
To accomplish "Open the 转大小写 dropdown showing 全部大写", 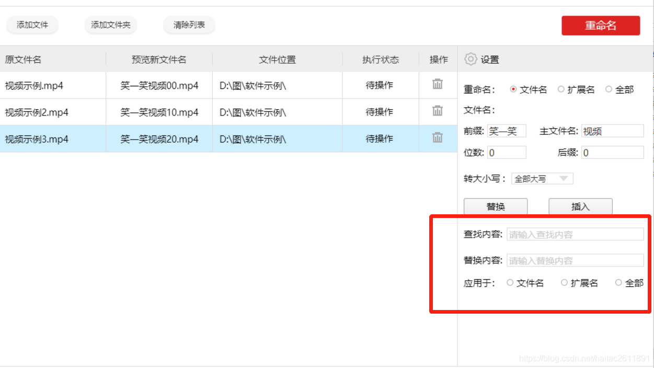I will pos(542,179).
